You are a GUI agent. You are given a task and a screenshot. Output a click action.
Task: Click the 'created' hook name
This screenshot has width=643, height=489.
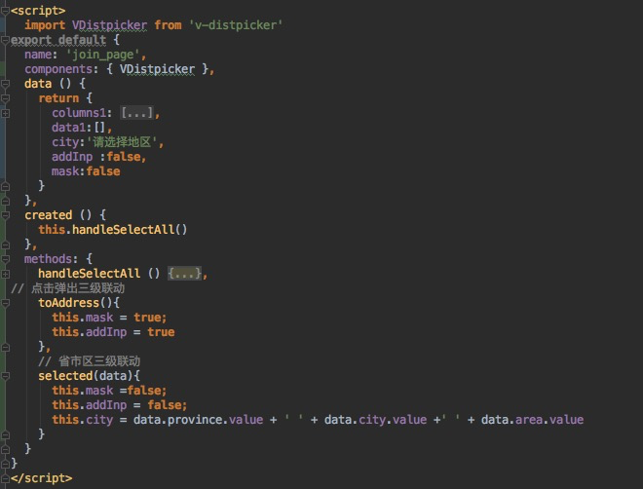49,215
